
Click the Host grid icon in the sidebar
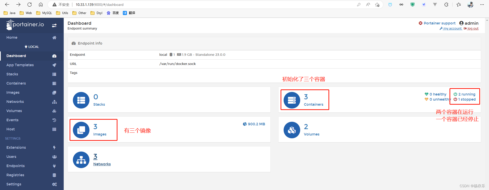coord(54,129)
